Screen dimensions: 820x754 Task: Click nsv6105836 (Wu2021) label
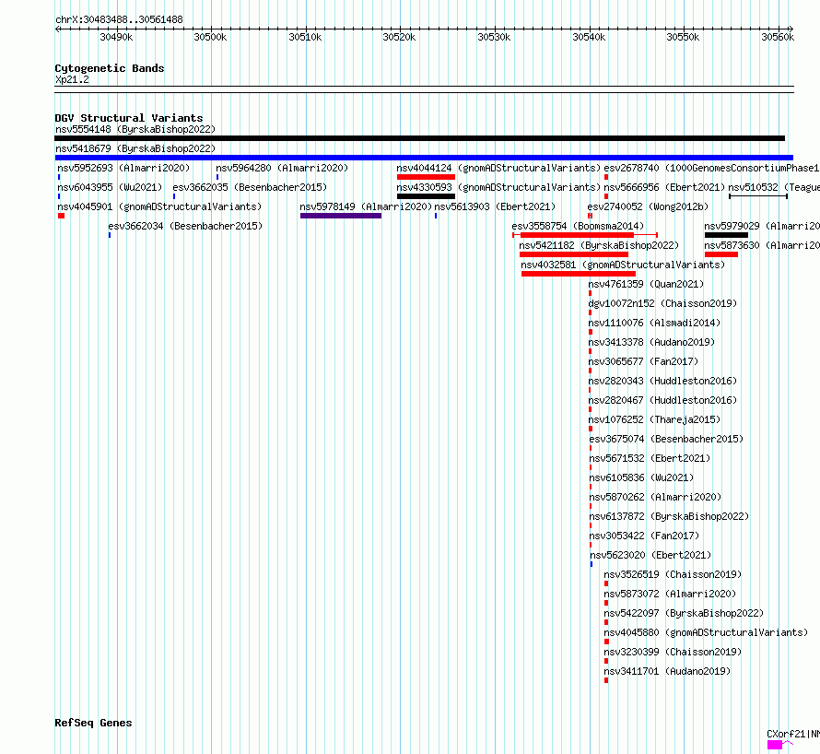[641, 477]
